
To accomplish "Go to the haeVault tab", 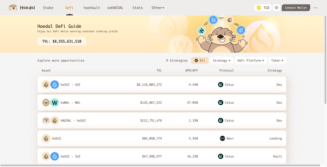I will click(92, 8).
